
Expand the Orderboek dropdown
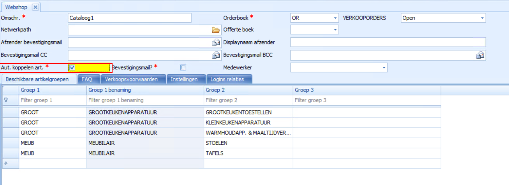(x=335, y=18)
